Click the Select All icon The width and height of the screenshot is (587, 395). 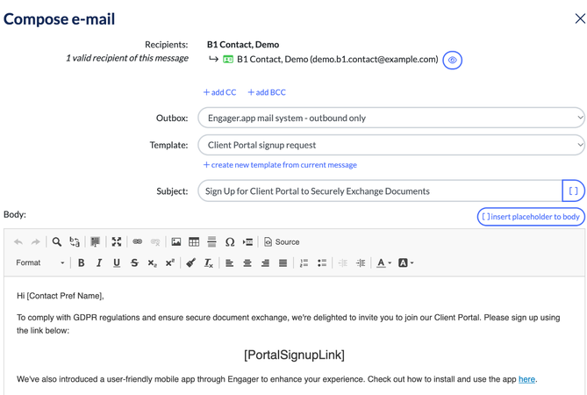click(x=96, y=242)
